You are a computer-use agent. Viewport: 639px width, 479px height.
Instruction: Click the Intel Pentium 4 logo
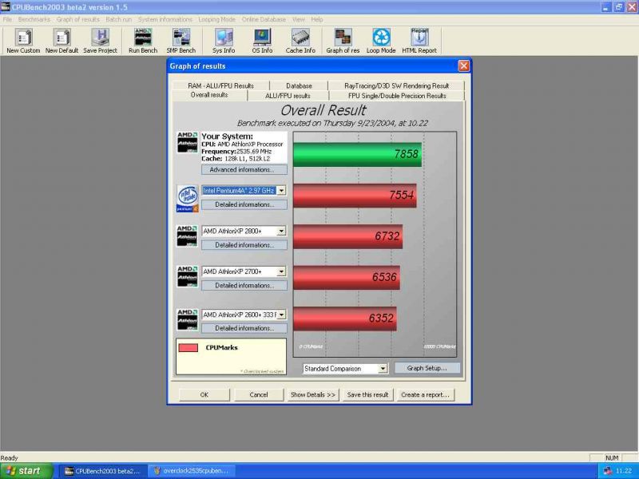pos(188,198)
